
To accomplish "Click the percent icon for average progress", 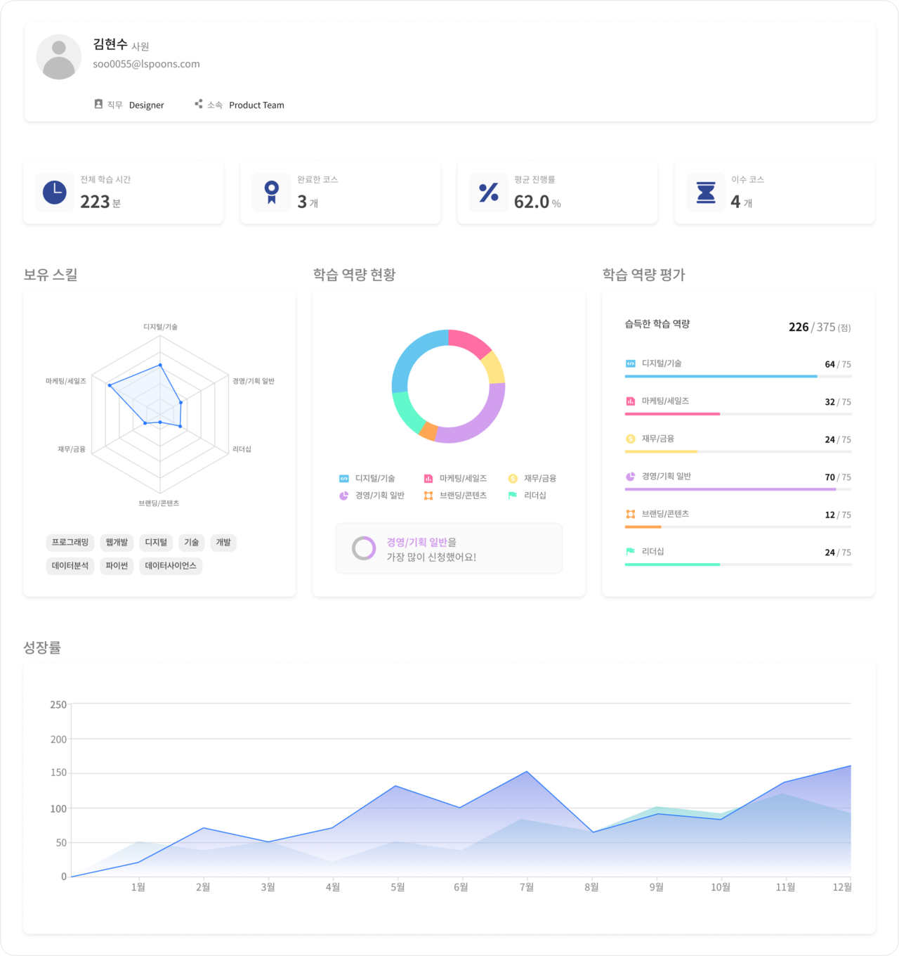I will point(489,193).
